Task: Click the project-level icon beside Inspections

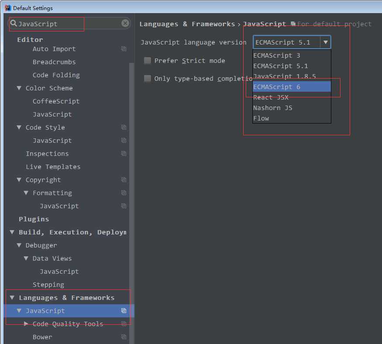Action: click(124, 154)
